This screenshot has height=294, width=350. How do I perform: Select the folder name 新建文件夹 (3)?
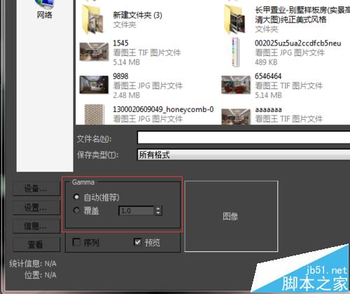[137, 15]
